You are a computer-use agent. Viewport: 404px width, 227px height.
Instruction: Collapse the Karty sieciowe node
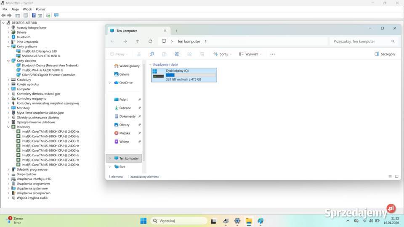tap(8, 61)
